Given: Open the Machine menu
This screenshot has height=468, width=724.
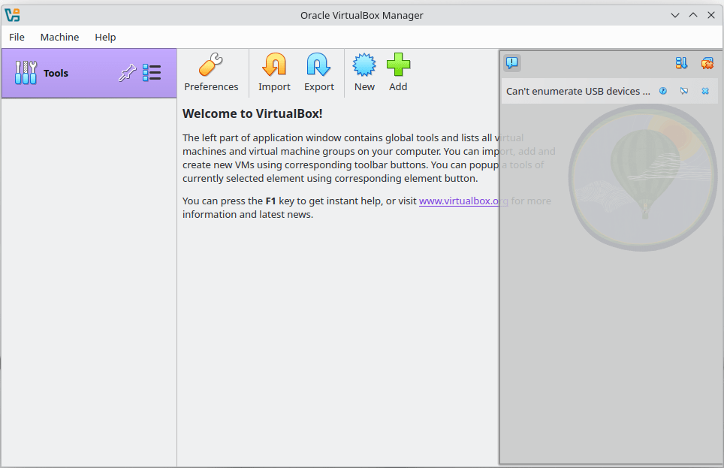Looking at the screenshot, I should tap(59, 37).
